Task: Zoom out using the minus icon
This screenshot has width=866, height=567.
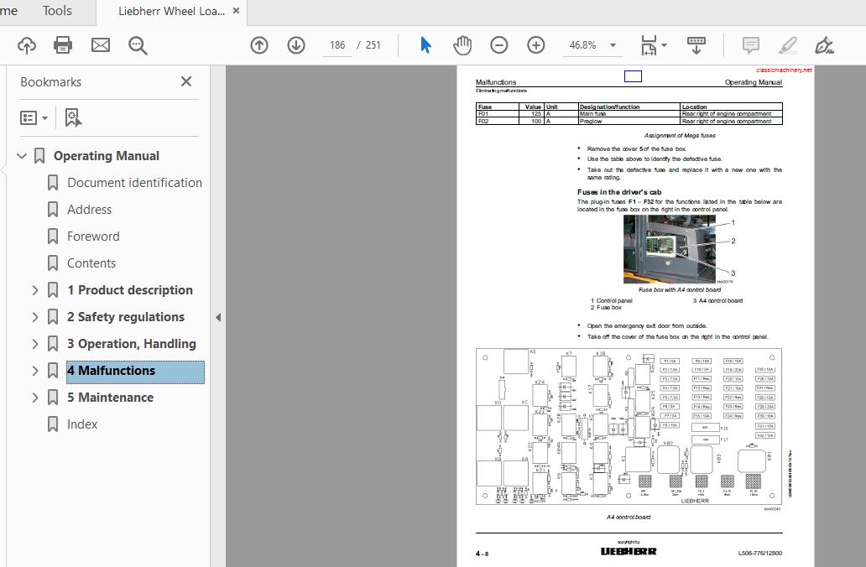Action: (x=499, y=45)
